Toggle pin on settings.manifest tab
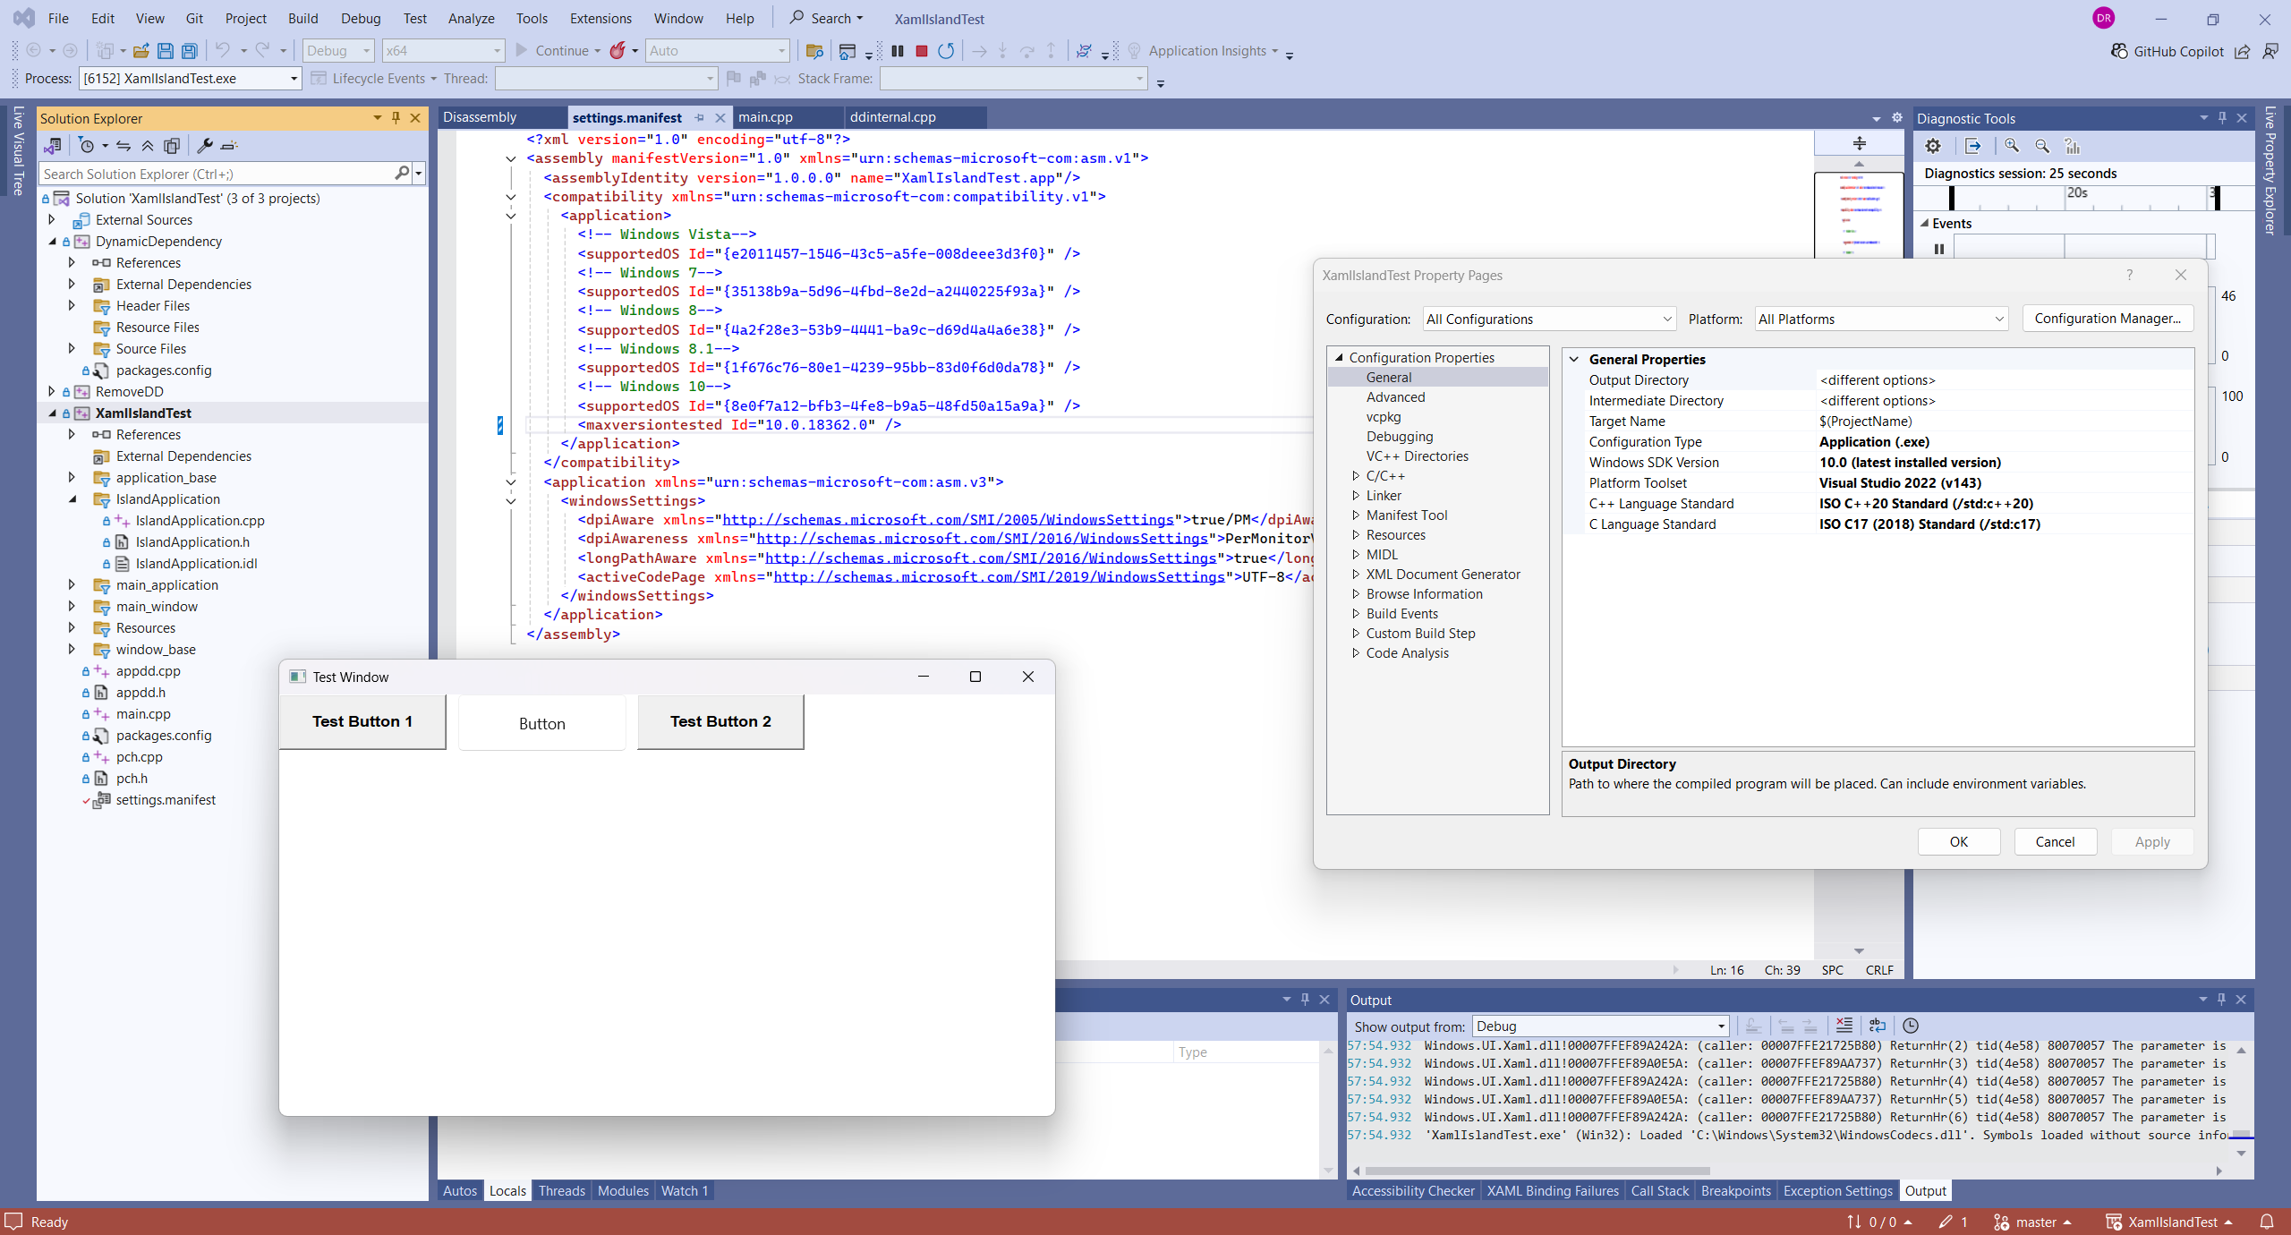2291x1235 pixels. click(700, 118)
